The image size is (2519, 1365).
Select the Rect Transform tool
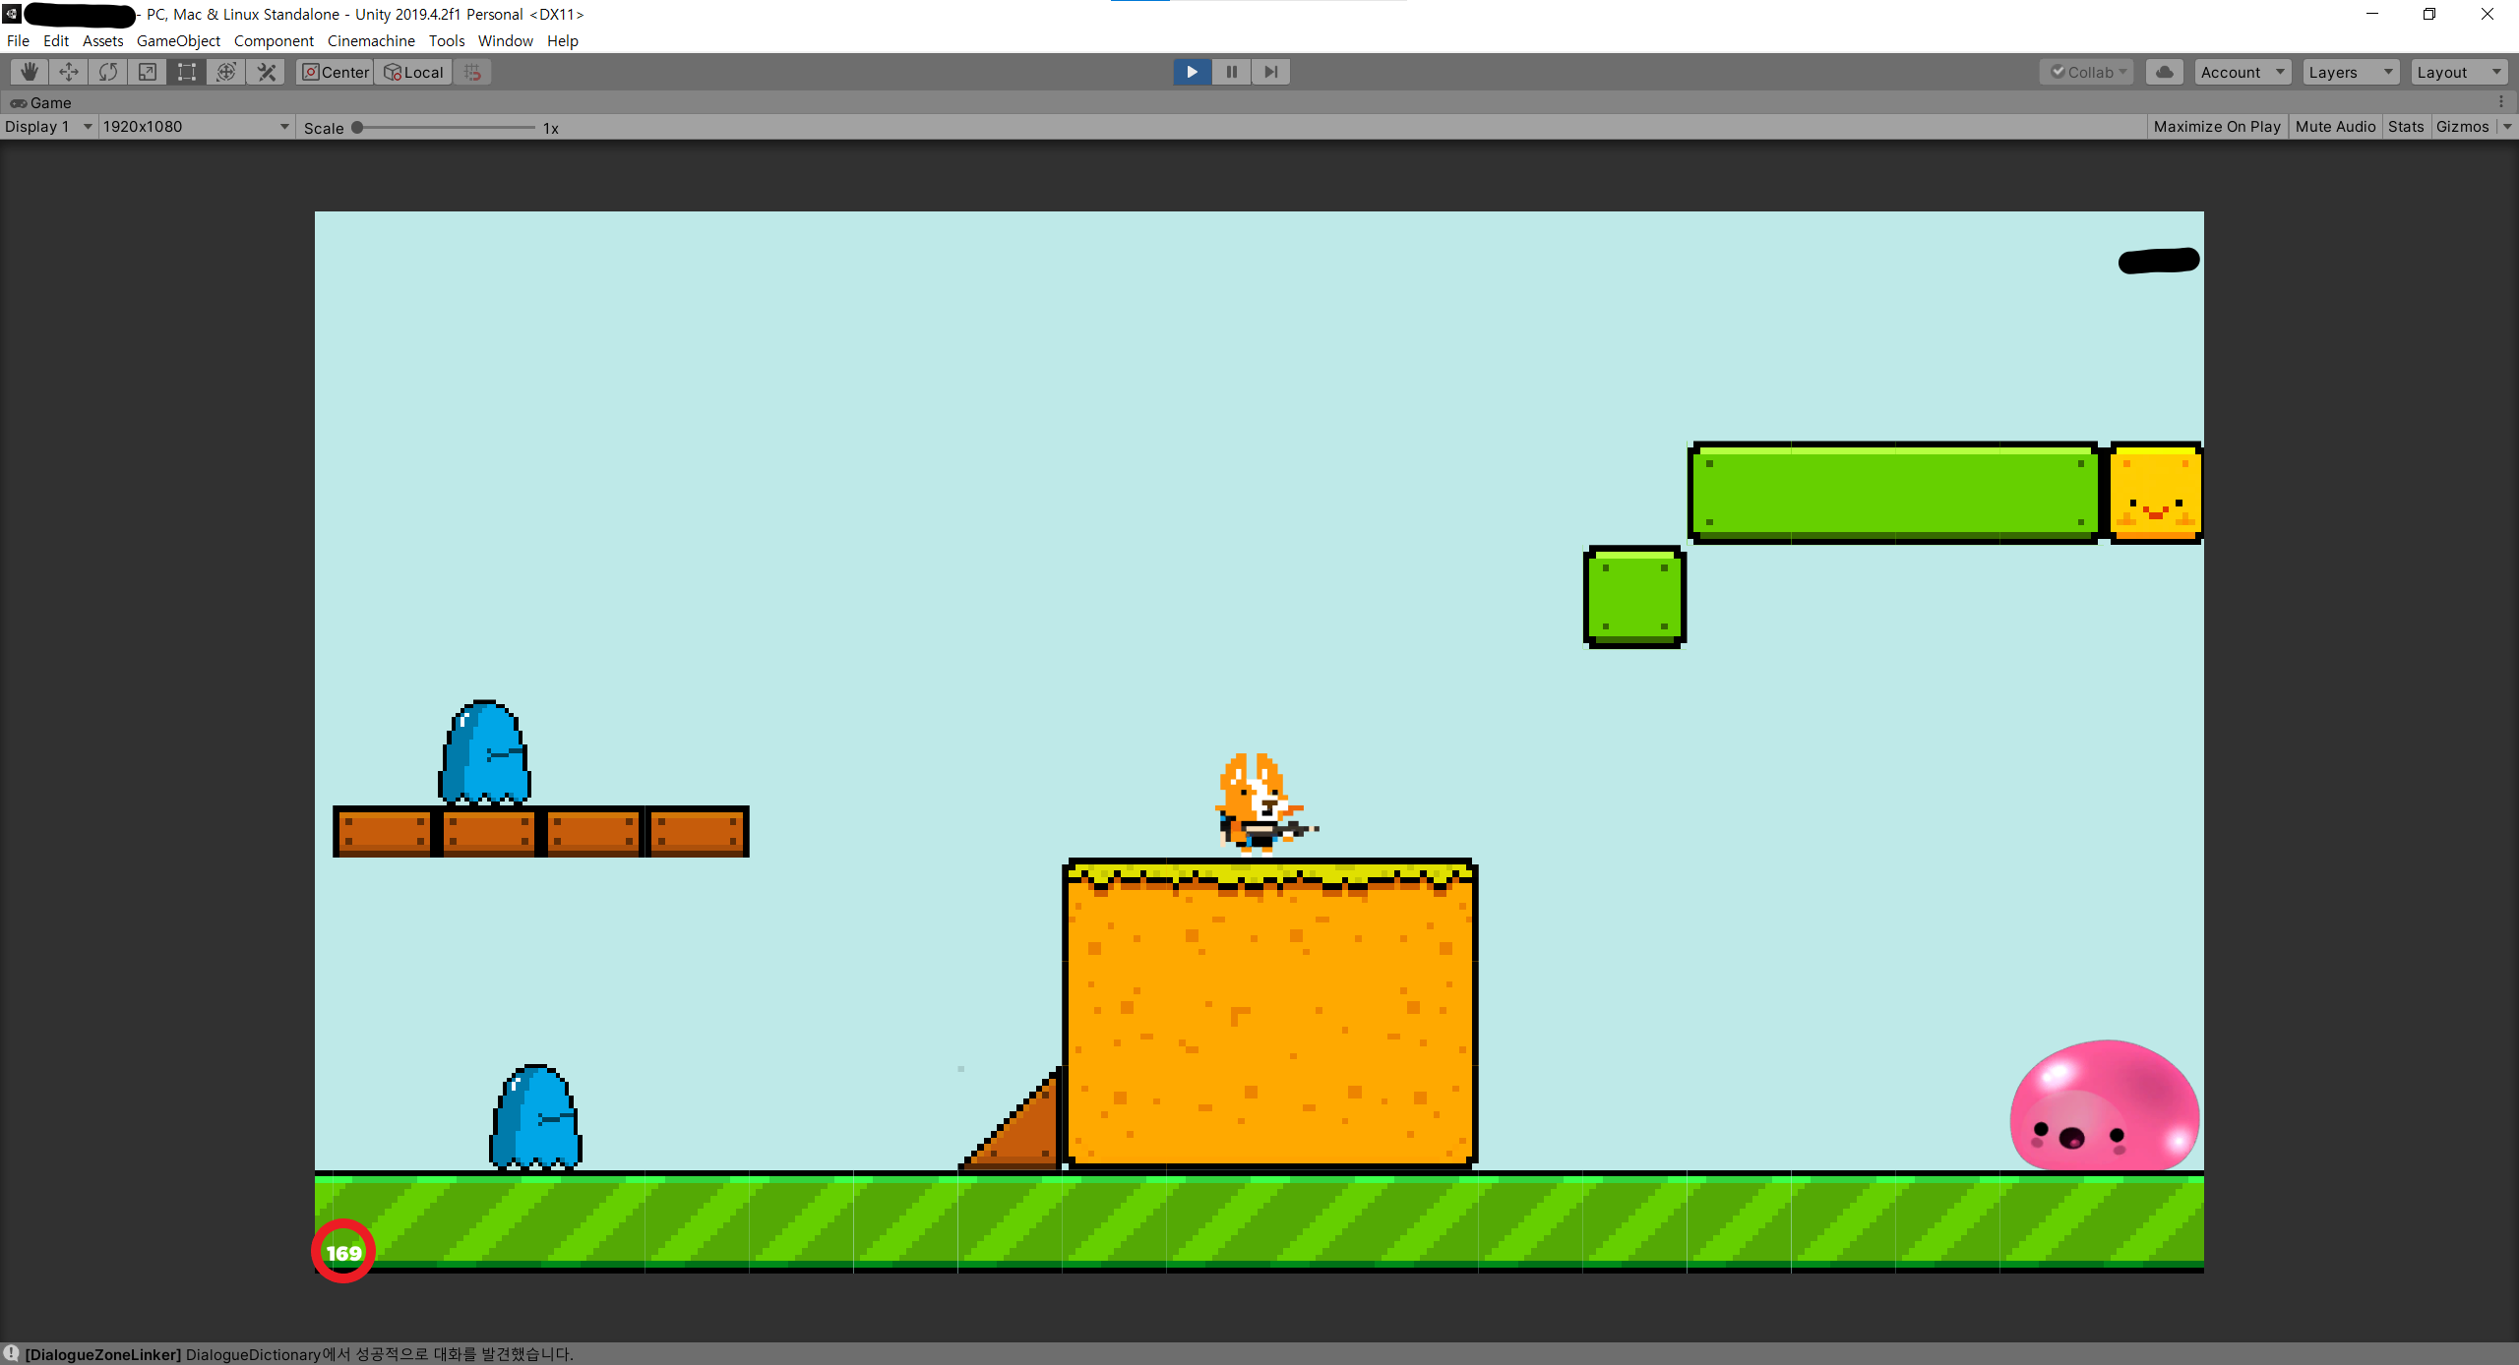(187, 72)
